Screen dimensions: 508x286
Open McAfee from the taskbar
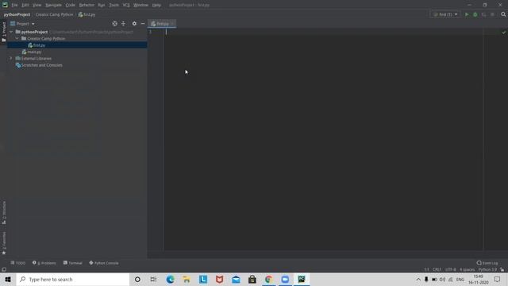coord(219,279)
